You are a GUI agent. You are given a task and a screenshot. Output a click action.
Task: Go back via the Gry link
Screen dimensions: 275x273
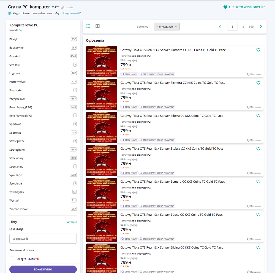[x=21, y=30]
